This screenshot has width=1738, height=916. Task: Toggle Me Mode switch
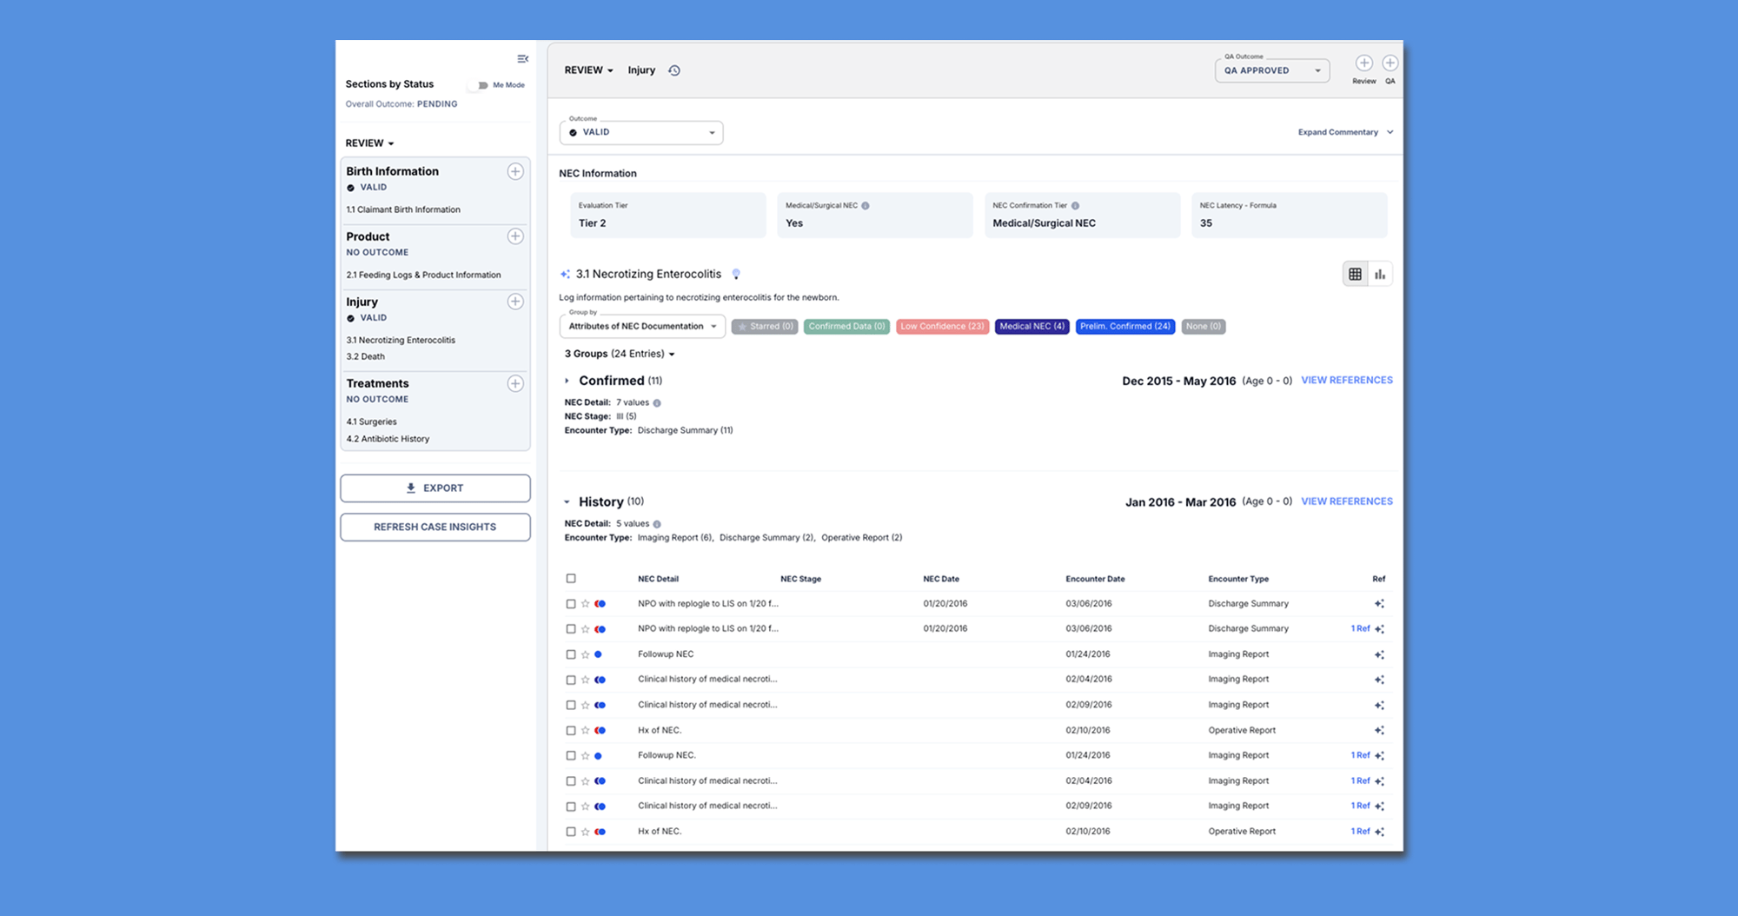pos(480,85)
